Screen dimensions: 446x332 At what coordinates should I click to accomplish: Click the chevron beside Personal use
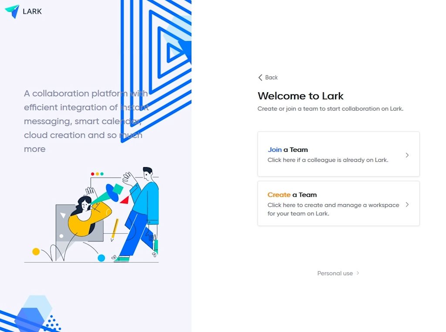358,273
